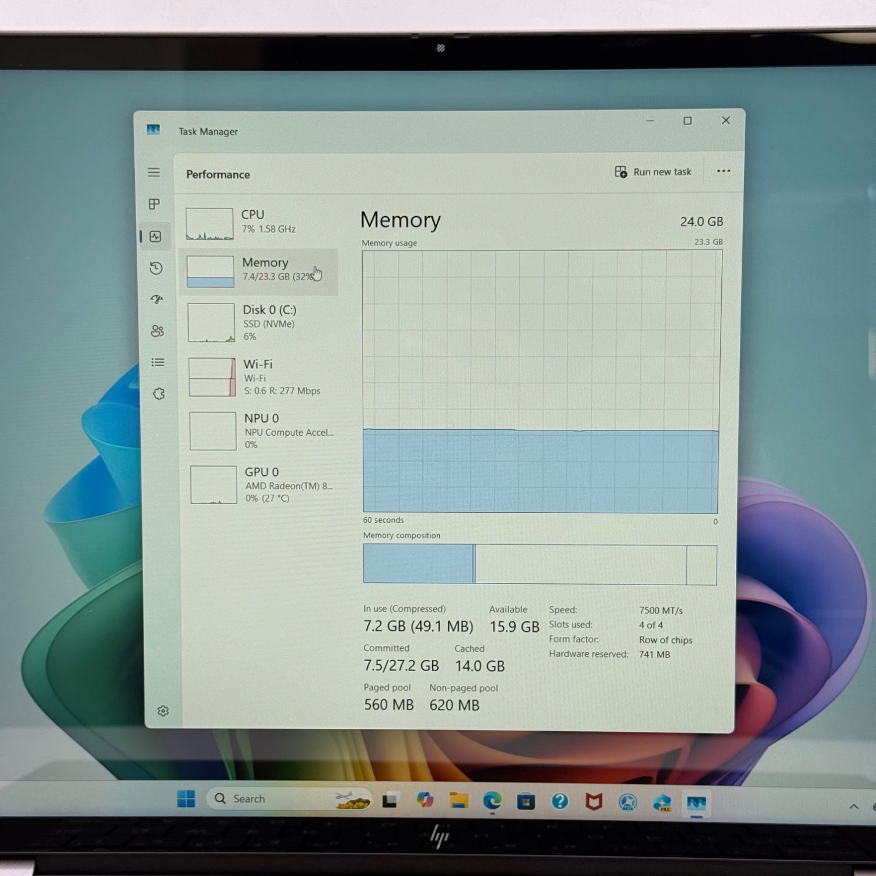Screen dimensions: 876x876
Task: Click Run new task button
Action: [x=653, y=172]
